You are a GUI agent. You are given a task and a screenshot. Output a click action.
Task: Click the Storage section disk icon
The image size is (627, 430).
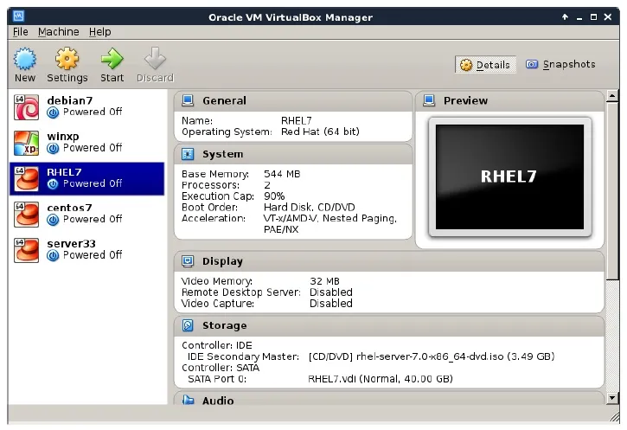(x=188, y=325)
